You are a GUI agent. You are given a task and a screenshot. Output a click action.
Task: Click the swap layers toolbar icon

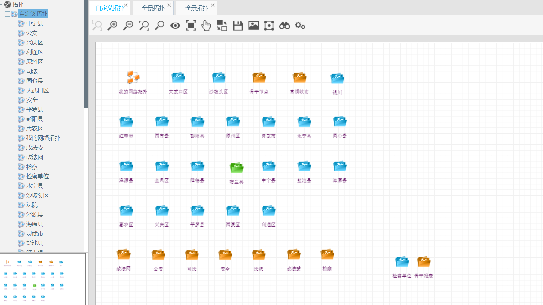click(x=222, y=25)
